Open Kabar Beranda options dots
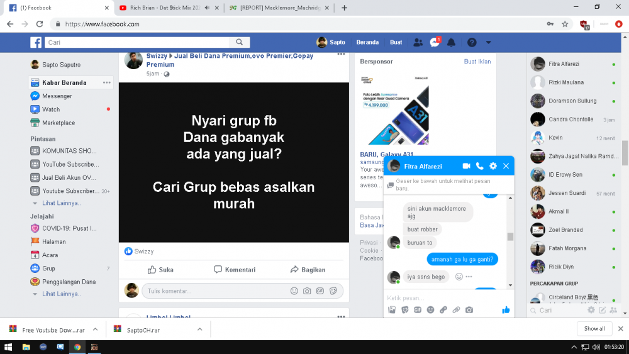629x354 pixels. click(x=107, y=82)
